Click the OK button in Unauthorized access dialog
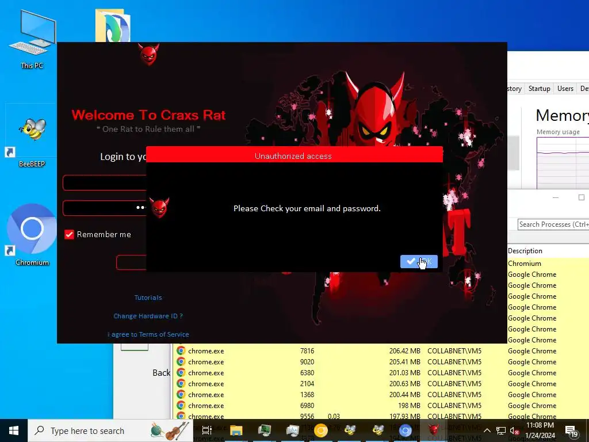Image resolution: width=589 pixels, height=442 pixels. 419,261
